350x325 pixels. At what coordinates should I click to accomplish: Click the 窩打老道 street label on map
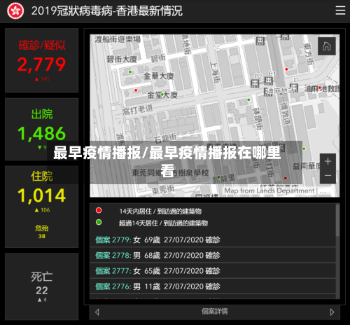[138, 109]
